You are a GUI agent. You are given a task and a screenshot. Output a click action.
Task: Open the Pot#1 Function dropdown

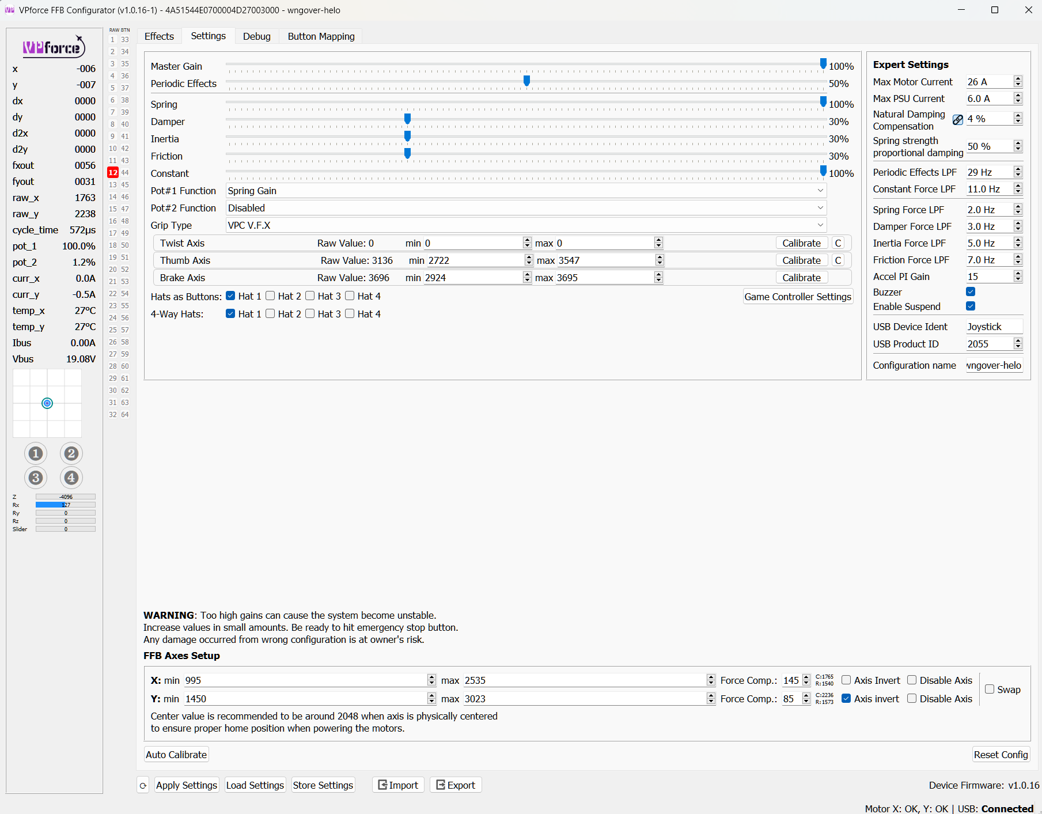coord(526,191)
